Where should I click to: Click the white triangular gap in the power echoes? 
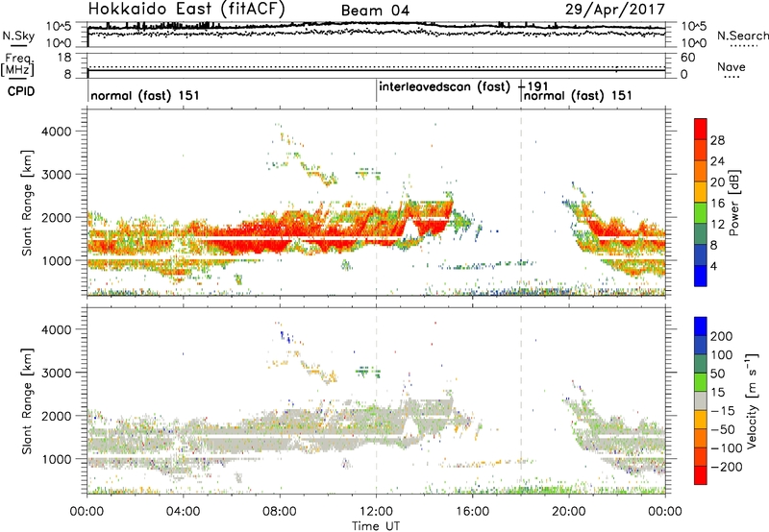tap(409, 230)
